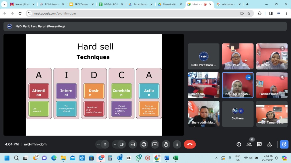Show the participants people panel
Image resolution: width=291 pixels, height=163 pixels.
tap(249, 144)
